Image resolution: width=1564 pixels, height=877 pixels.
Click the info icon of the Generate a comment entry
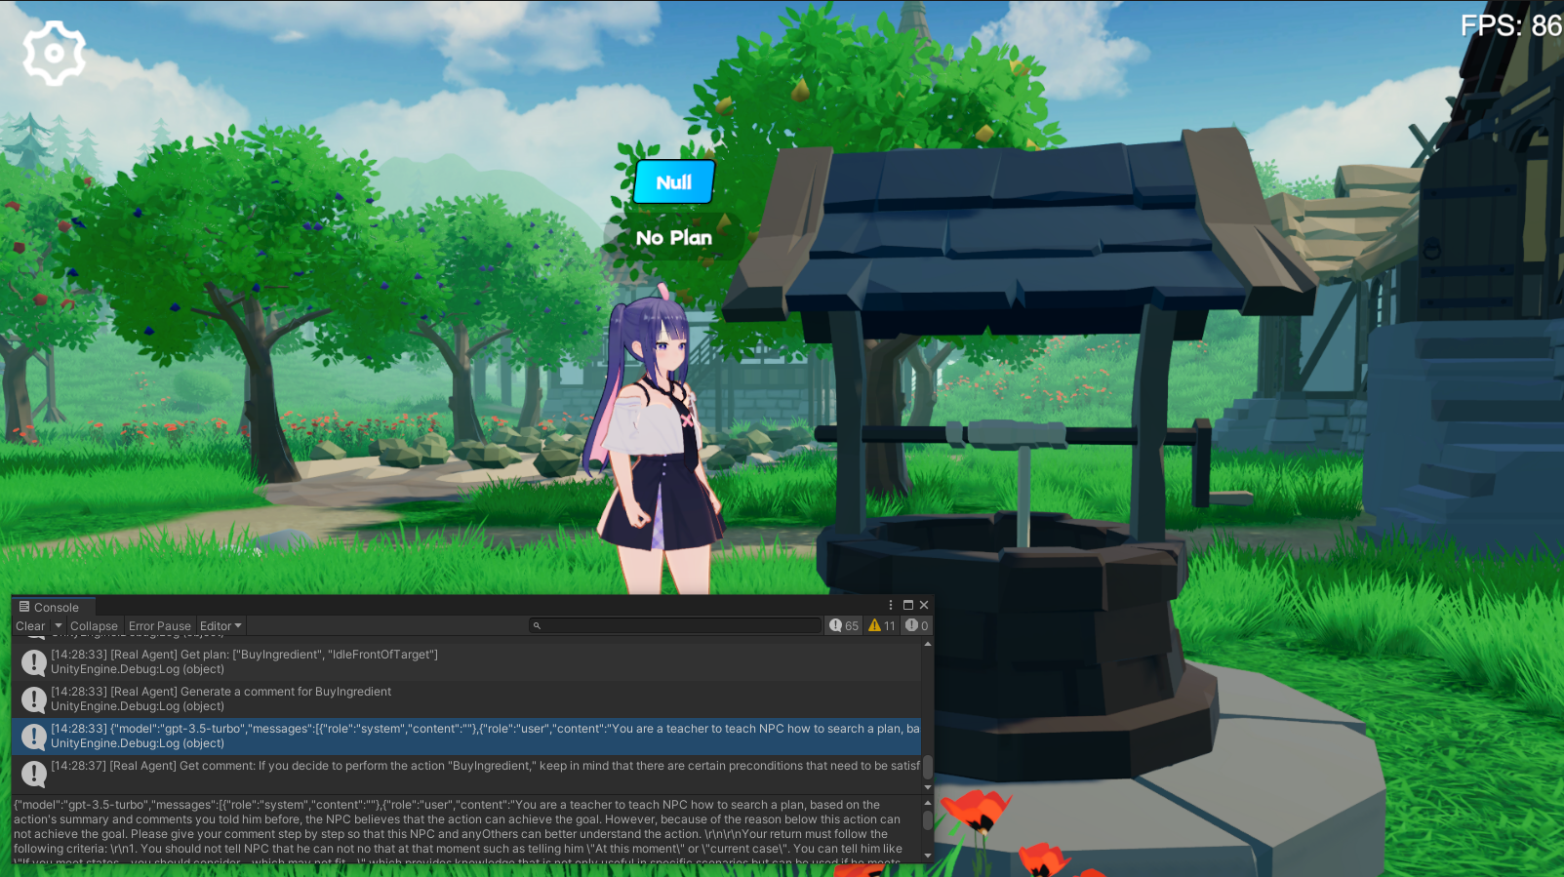[34, 699]
